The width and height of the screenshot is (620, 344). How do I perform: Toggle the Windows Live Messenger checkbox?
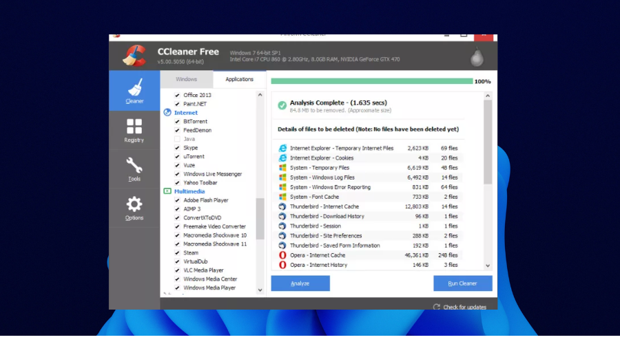pyautogui.click(x=177, y=174)
